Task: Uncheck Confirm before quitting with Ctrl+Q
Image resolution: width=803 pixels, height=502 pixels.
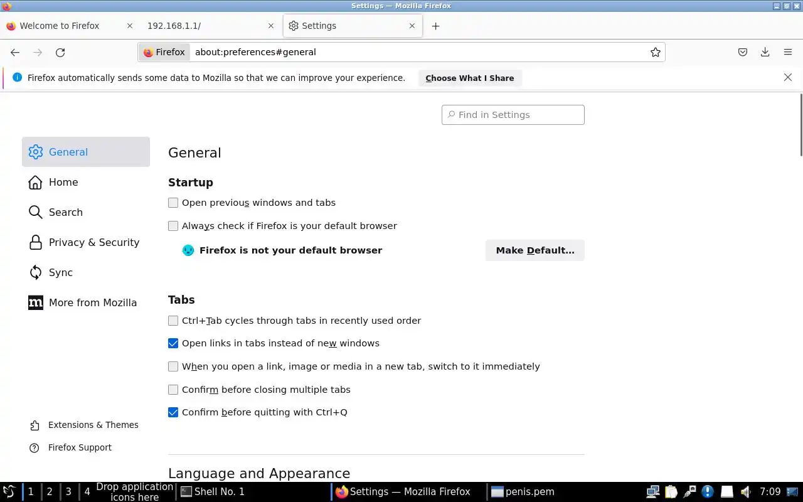Action: (173, 412)
